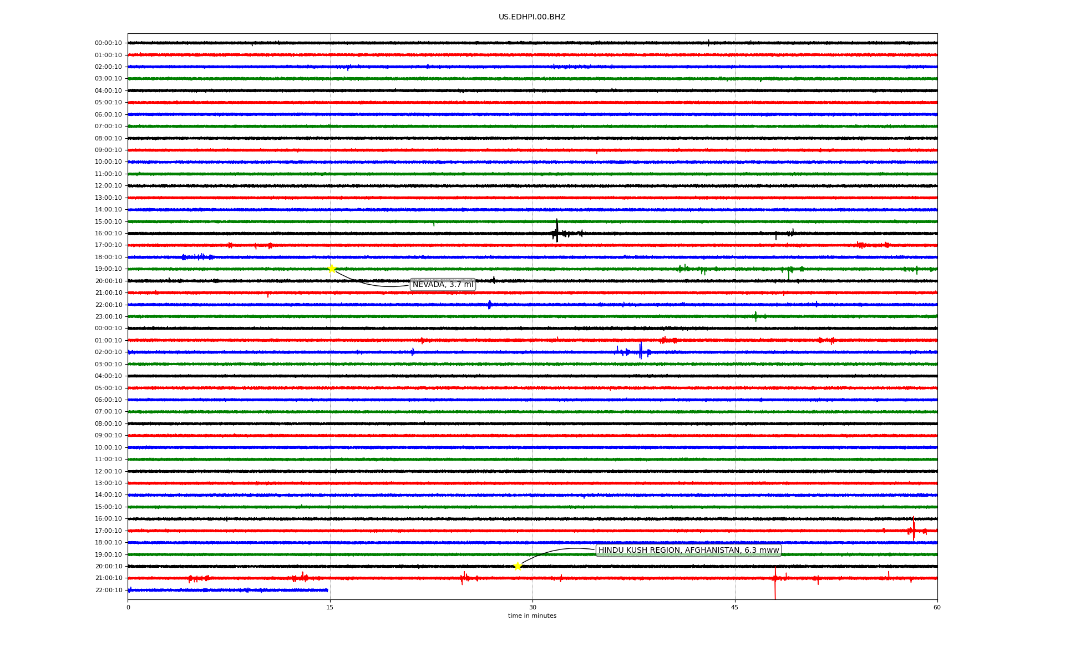
Task: Click the final 22:00:10 row label
Action: (108, 591)
